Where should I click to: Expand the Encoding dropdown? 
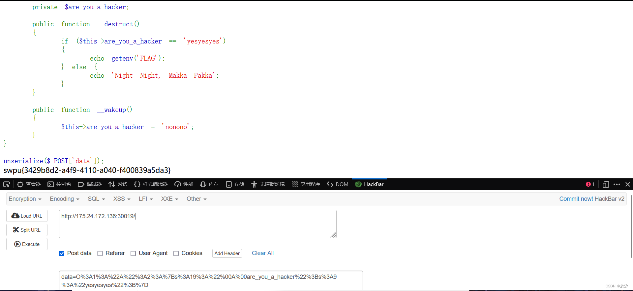click(x=65, y=199)
